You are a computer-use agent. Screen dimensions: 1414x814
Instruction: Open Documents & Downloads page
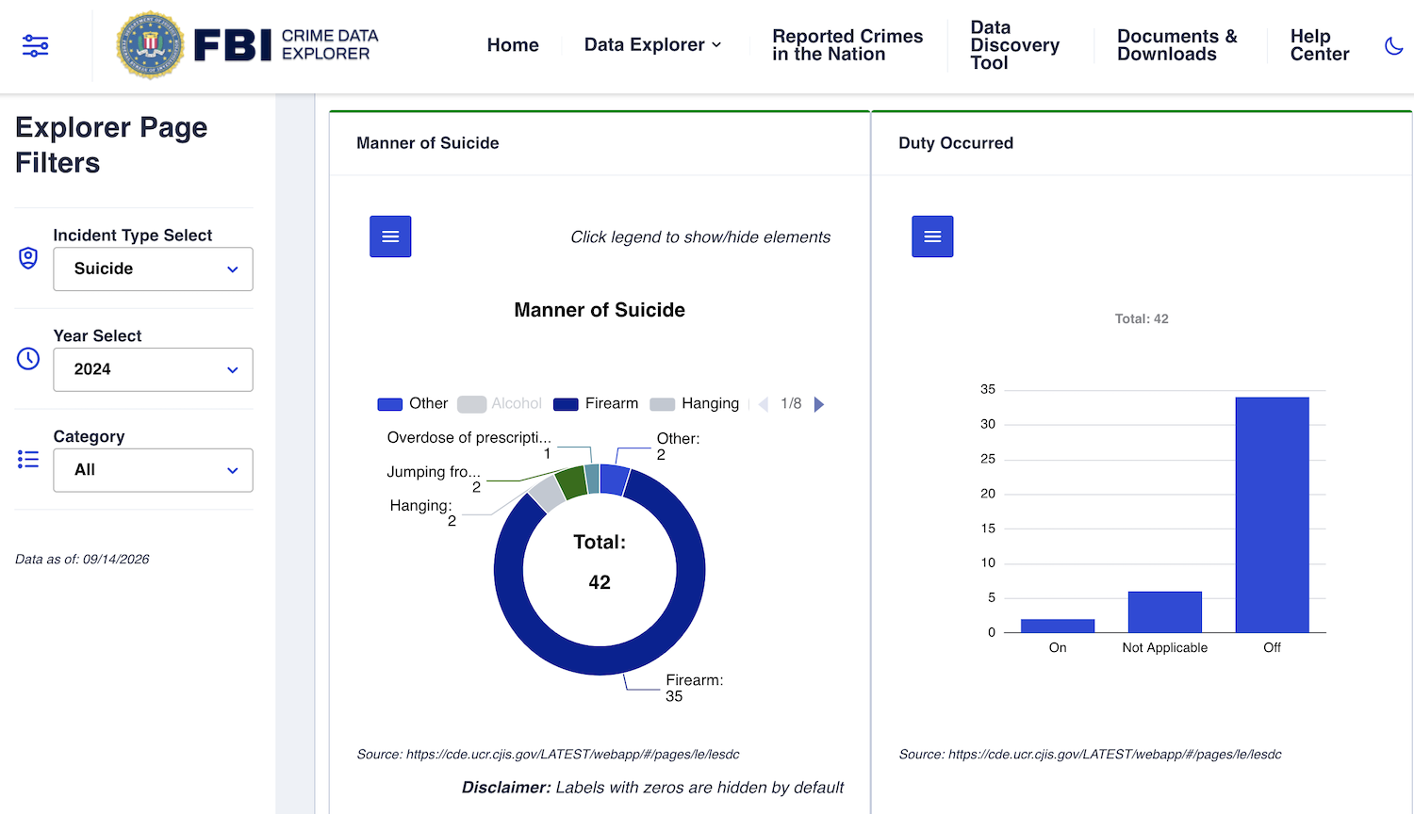tap(1176, 45)
